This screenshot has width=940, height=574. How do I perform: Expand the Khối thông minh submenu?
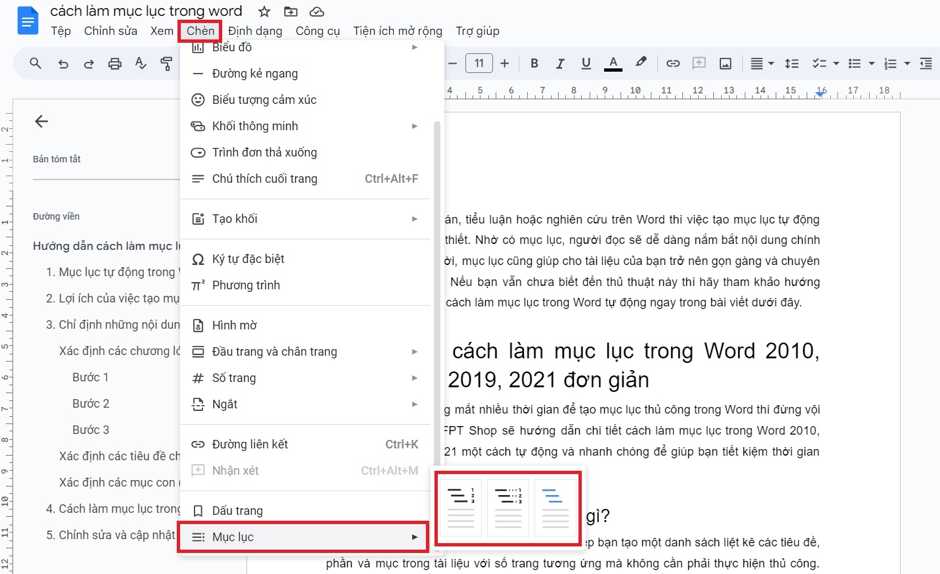pos(306,126)
